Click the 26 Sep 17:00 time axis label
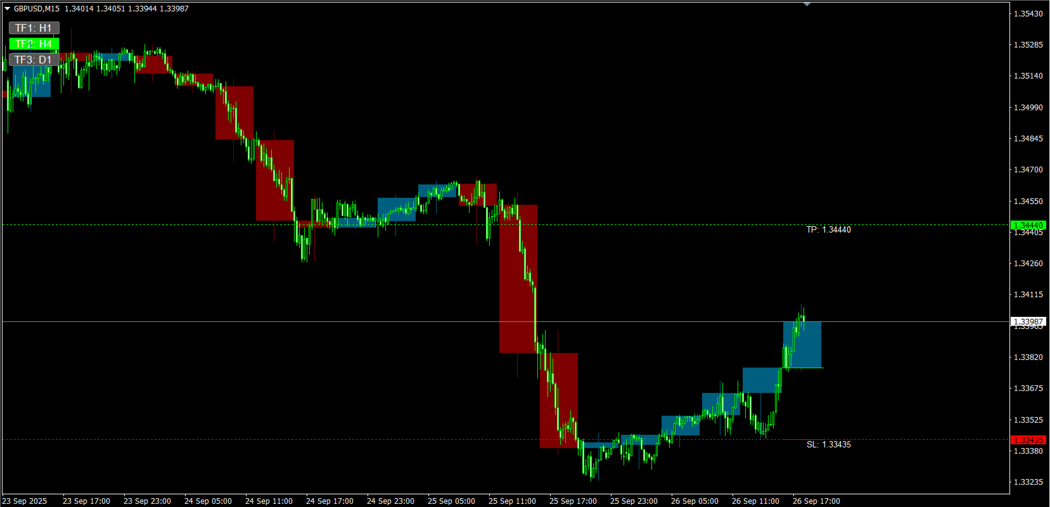Screen dimensions: 1050x507 click(816, 501)
